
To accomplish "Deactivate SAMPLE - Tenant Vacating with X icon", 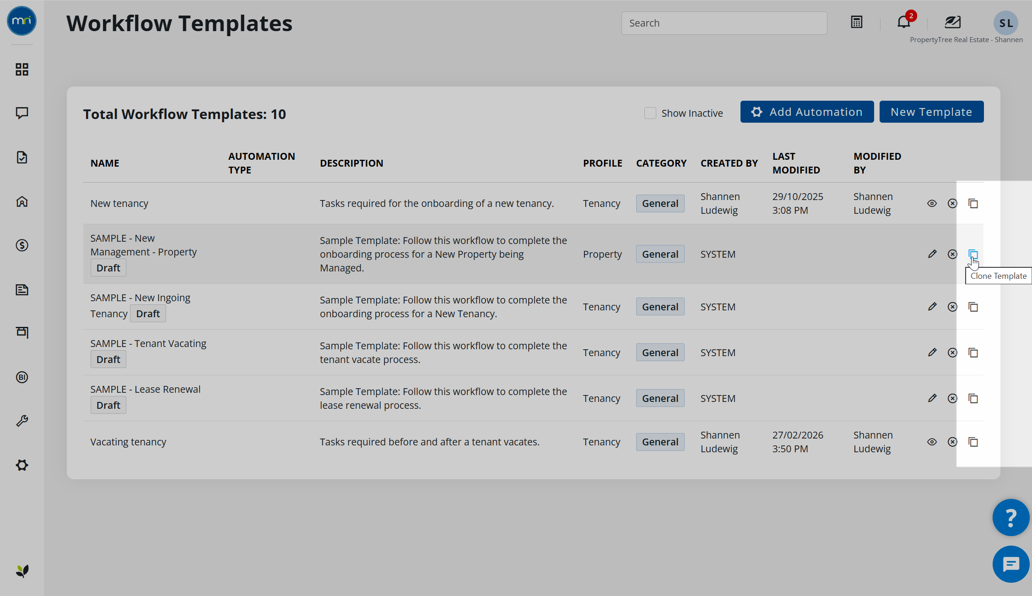I will [952, 352].
